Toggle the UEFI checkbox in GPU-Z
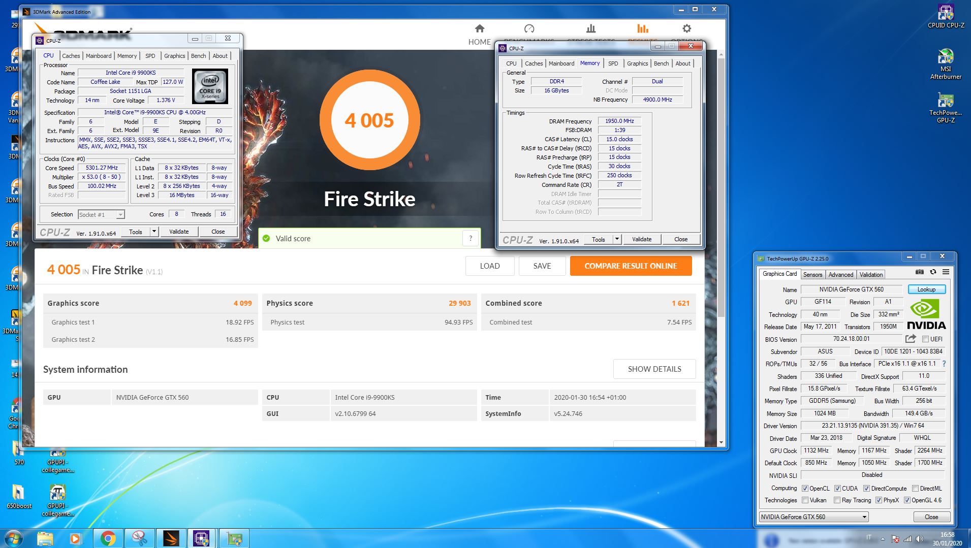This screenshot has width=971, height=548. (925, 339)
